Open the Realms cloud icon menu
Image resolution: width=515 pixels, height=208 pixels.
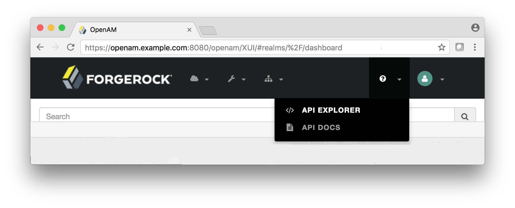coord(194,79)
